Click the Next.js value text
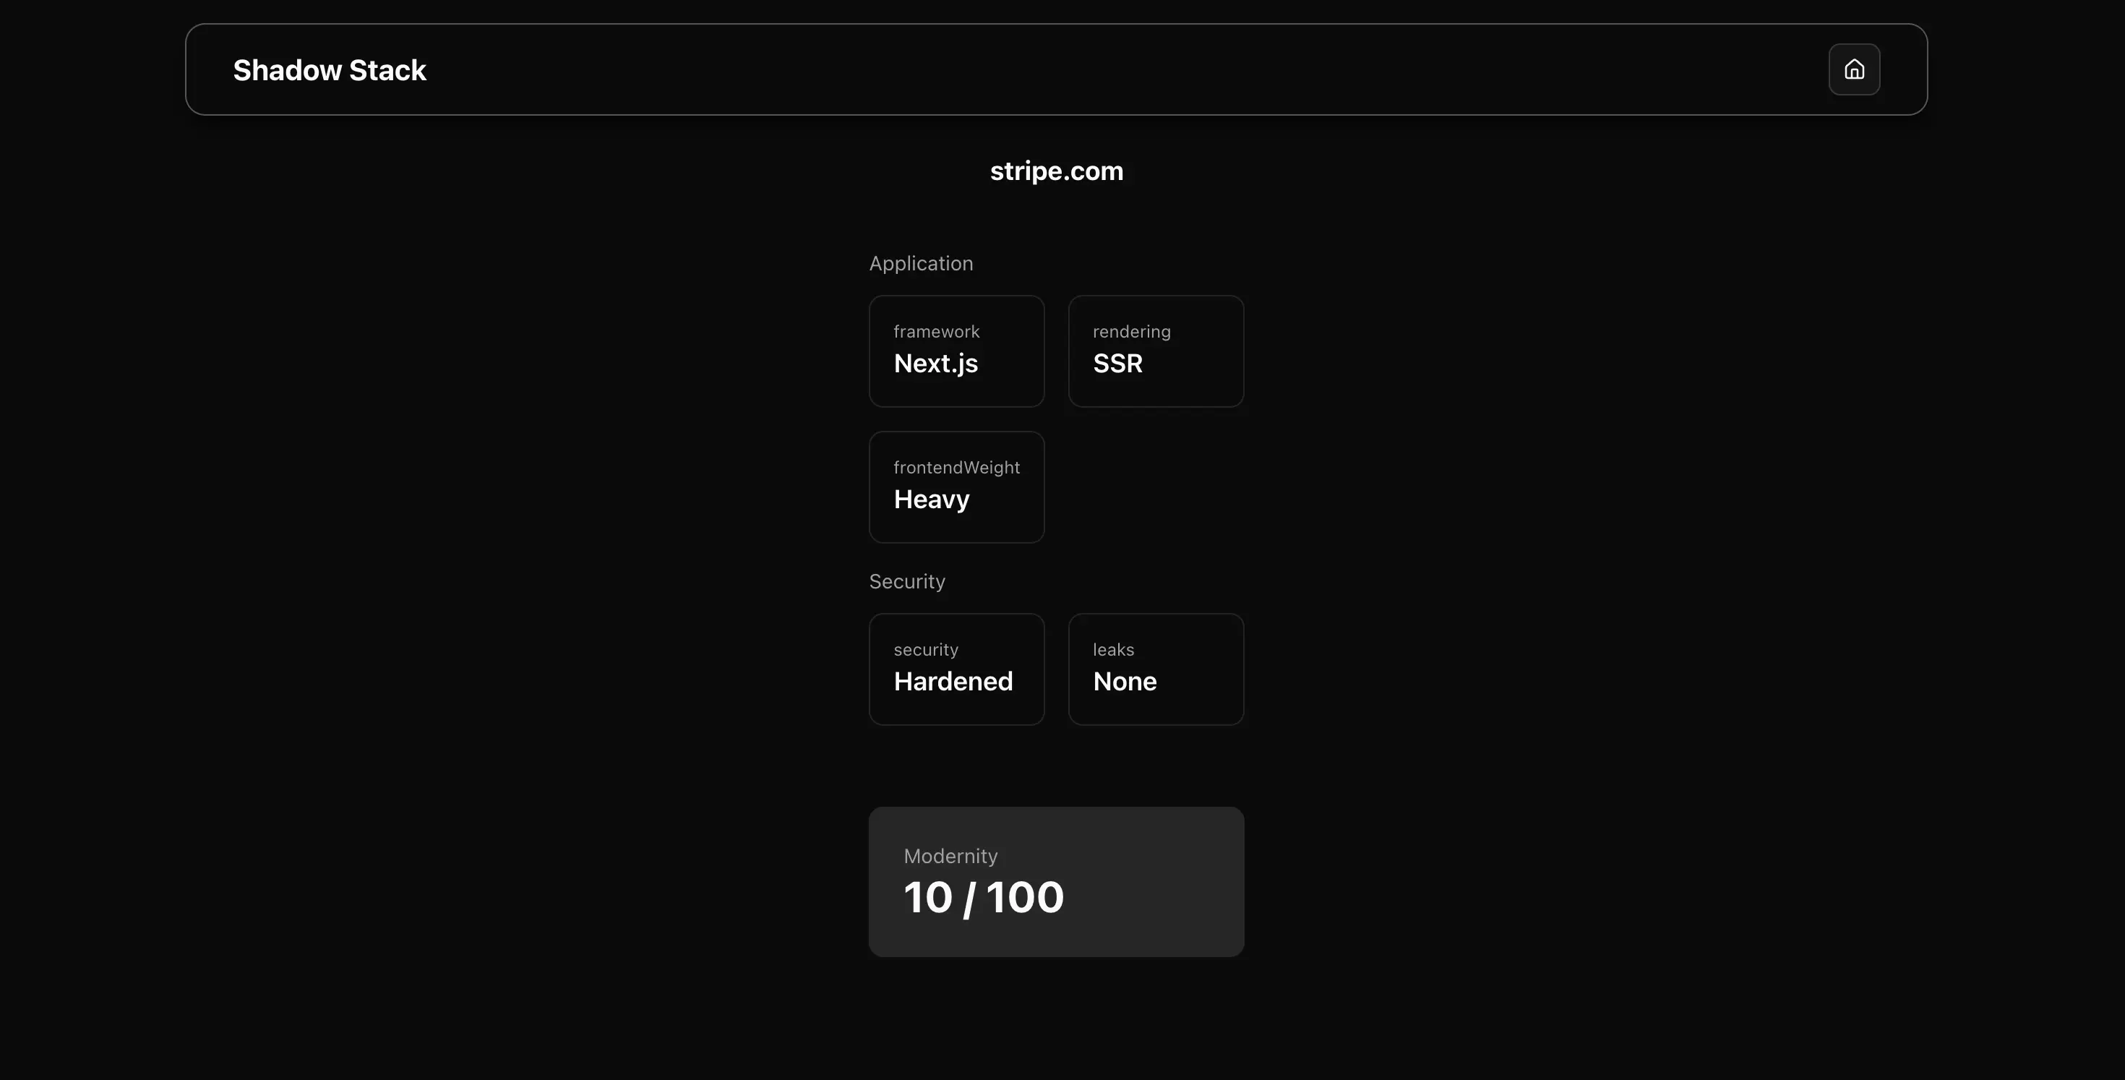The image size is (2125, 1080). (x=935, y=363)
